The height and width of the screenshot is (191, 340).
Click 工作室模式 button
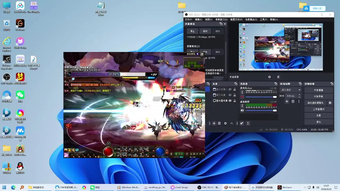click(x=318, y=109)
